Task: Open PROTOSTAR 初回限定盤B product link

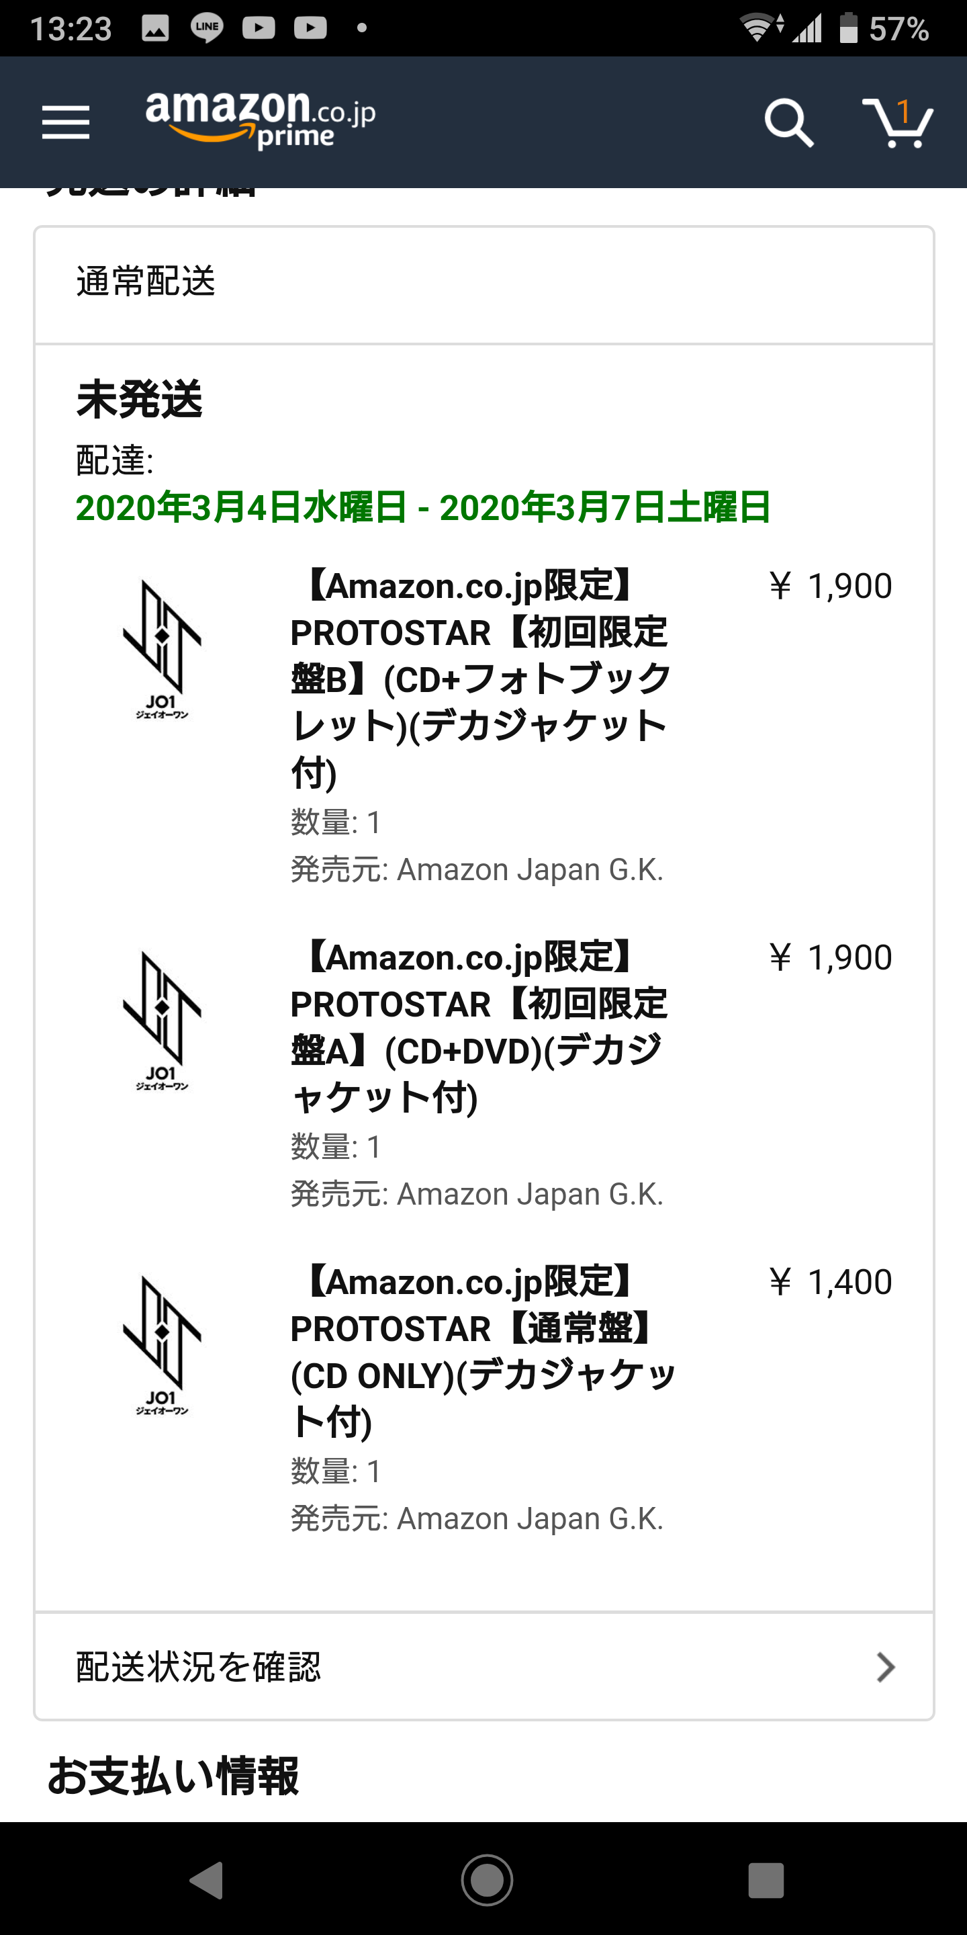Action: [x=481, y=679]
